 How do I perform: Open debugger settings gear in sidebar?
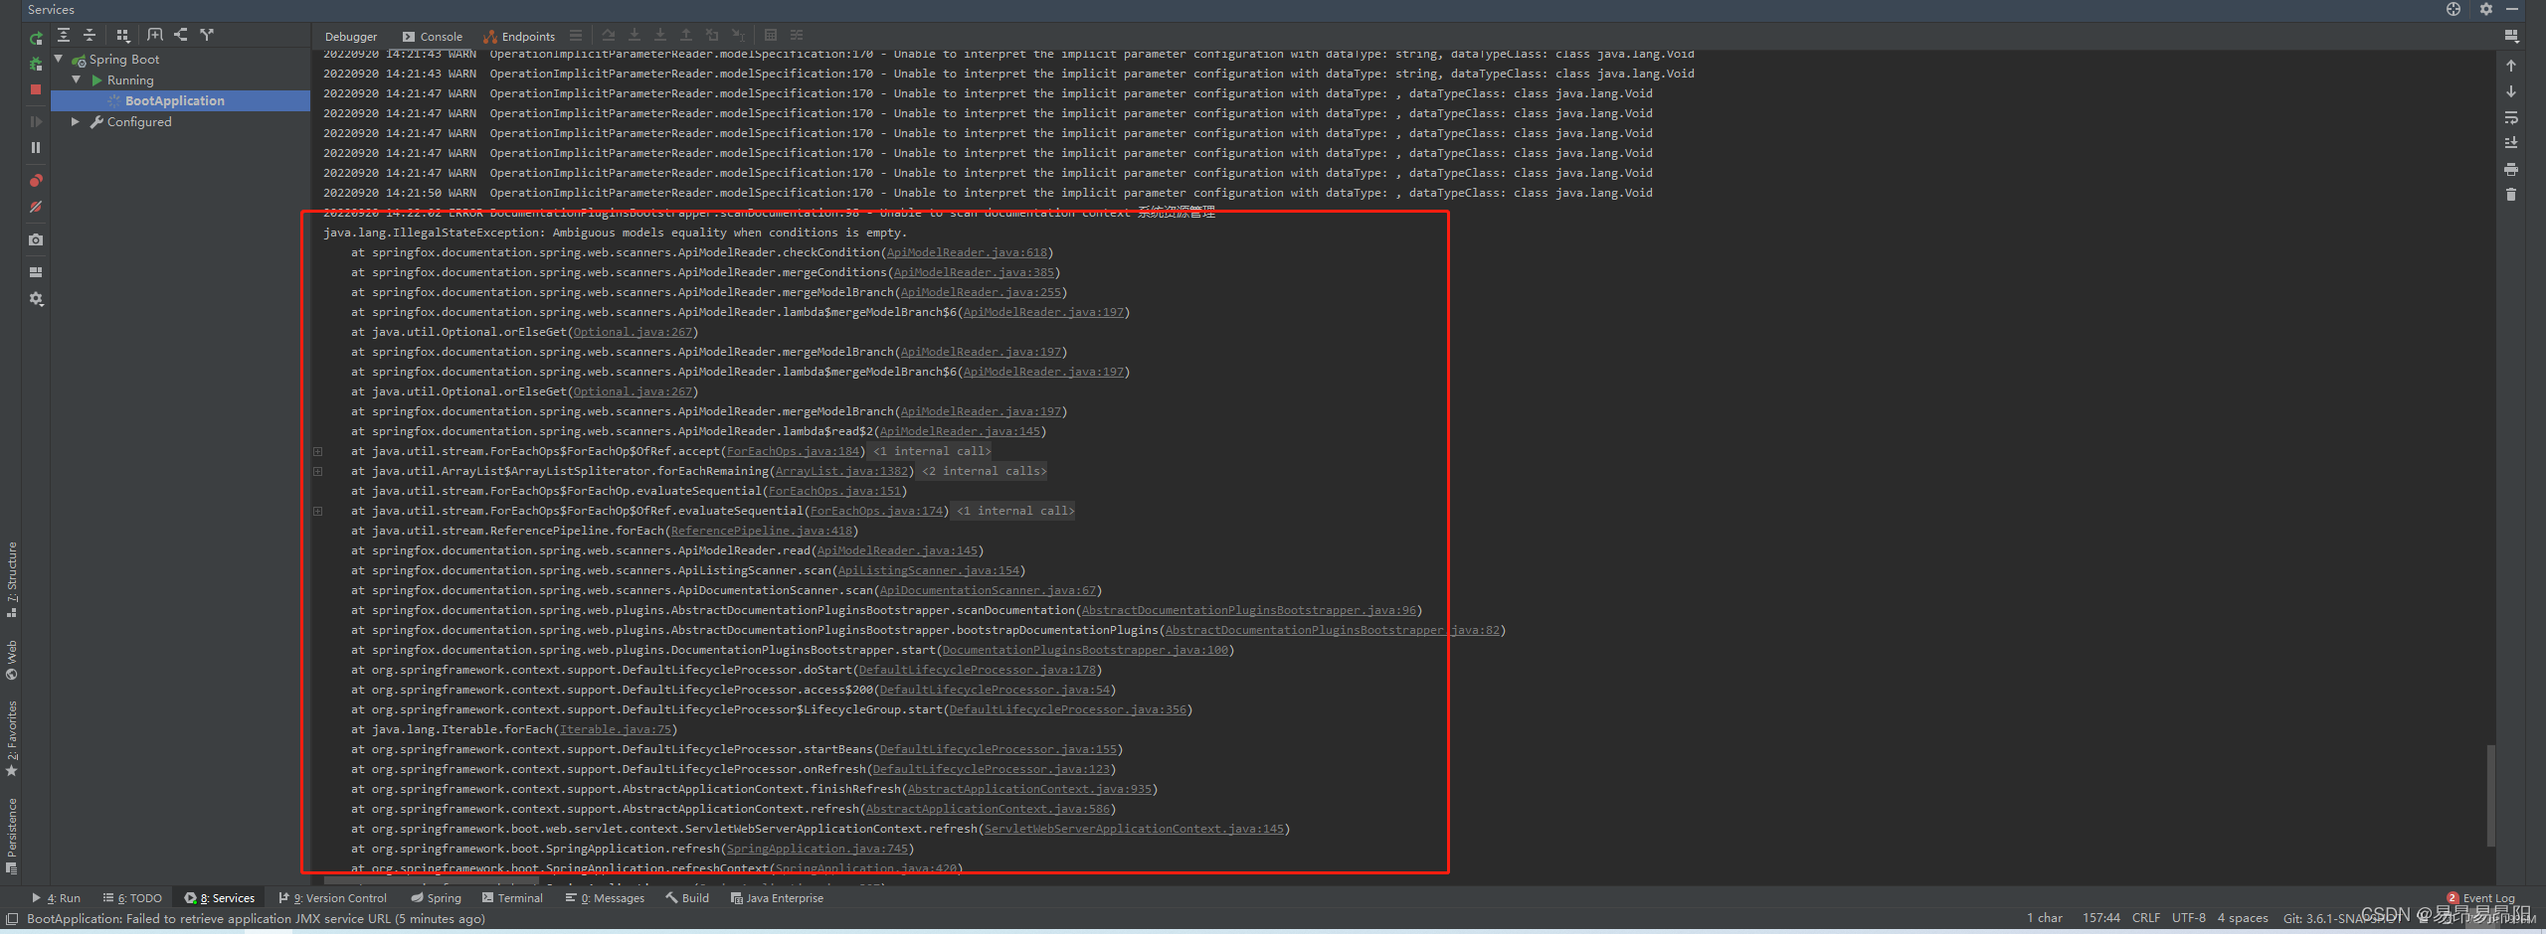click(x=36, y=298)
